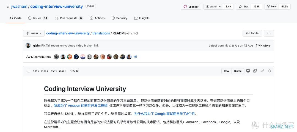Click the Go to file button
297x132 pixels.
click(252, 33)
